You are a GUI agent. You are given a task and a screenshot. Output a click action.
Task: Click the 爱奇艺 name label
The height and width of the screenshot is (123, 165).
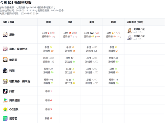tap(13, 118)
